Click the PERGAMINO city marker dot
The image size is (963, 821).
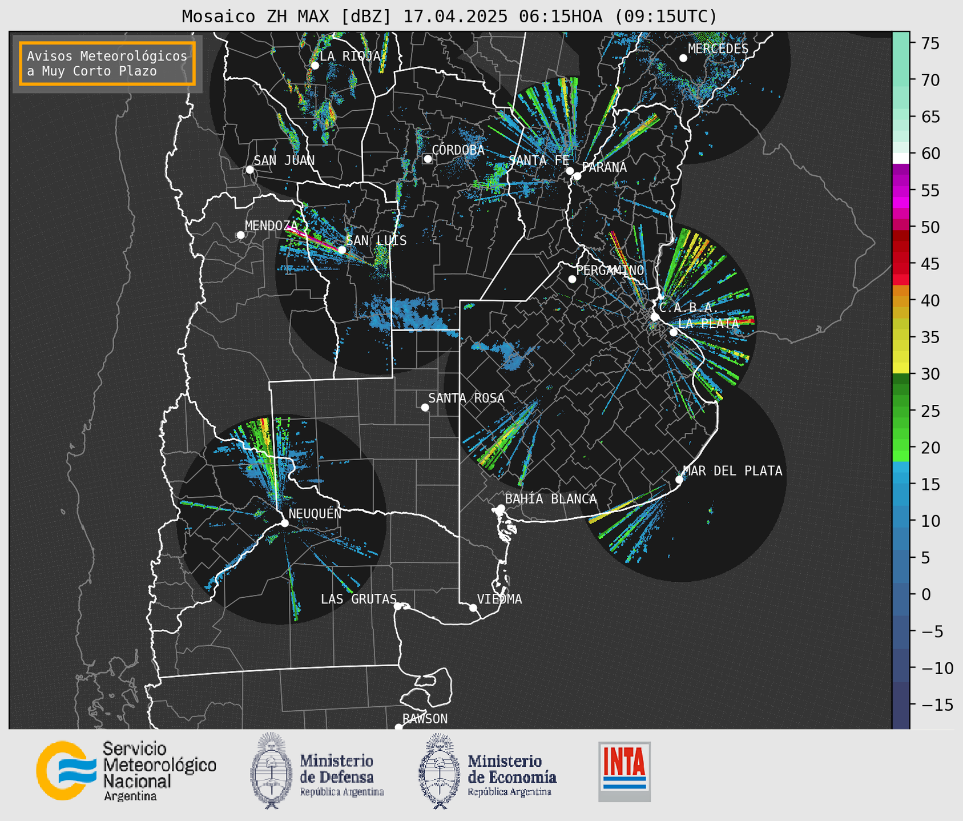[572, 279]
